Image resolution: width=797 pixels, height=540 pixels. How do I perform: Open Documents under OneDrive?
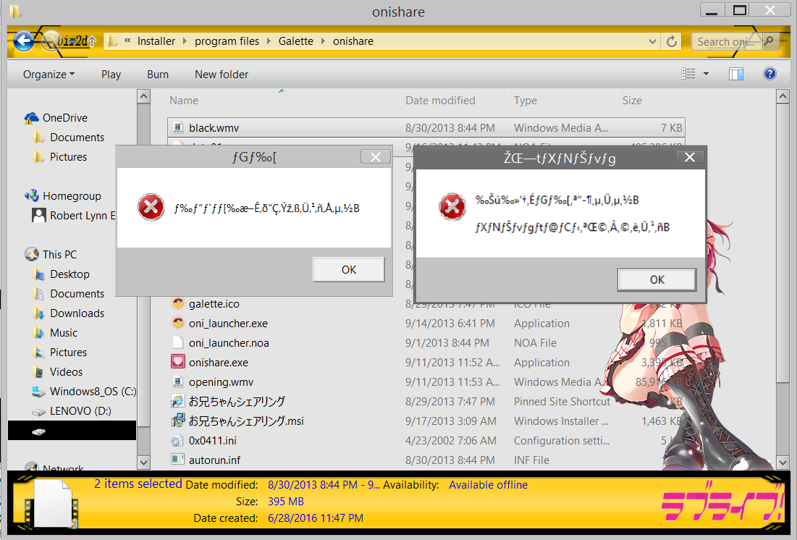click(77, 138)
